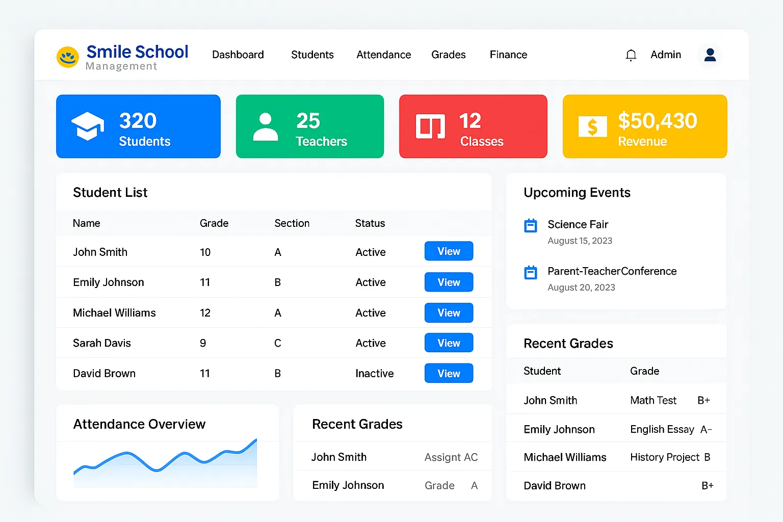
Task: Open notifications via the bell icon
Action: click(631, 55)
